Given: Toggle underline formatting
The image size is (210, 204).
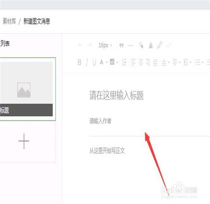Looking at the screenshot, I should click(94, 62).
